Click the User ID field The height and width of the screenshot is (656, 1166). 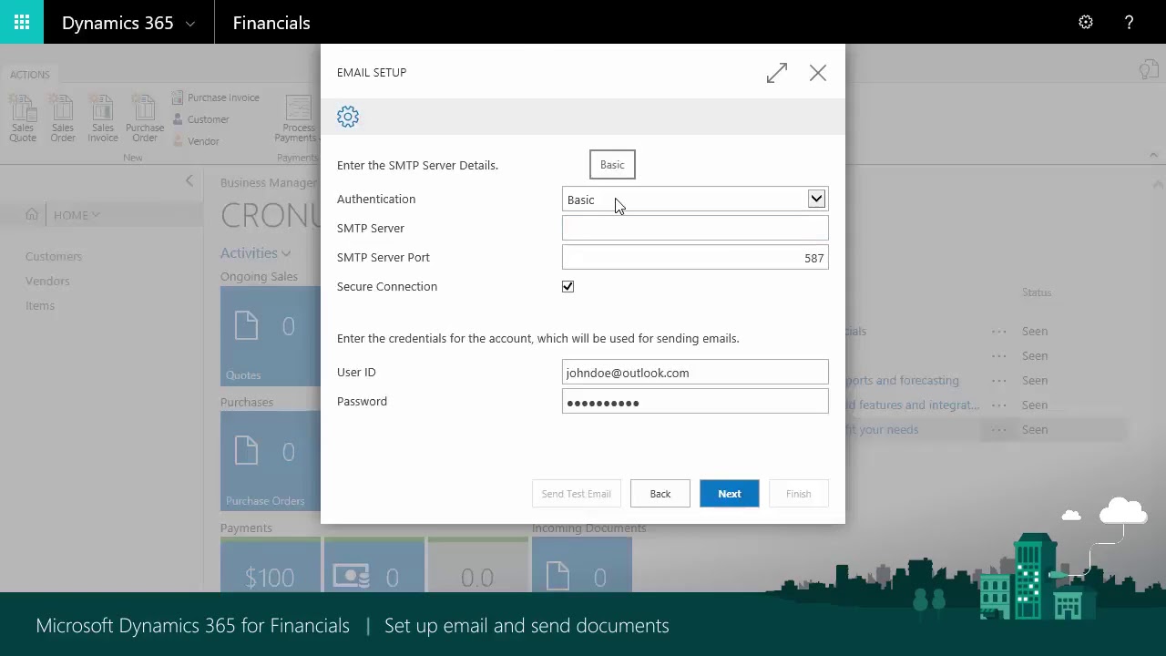pos(695,373)
